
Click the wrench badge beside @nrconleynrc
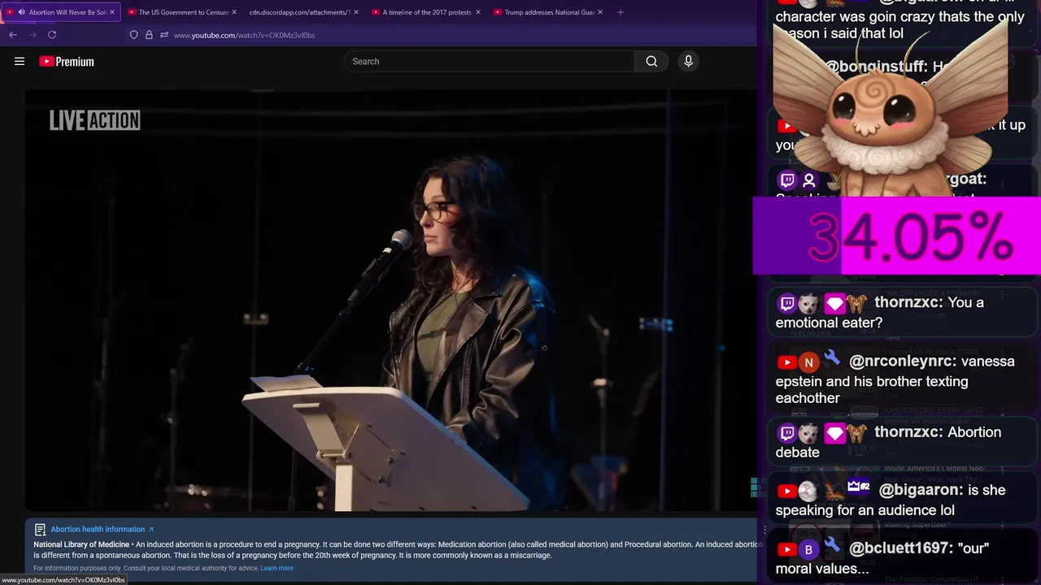(x=831, y=358)
